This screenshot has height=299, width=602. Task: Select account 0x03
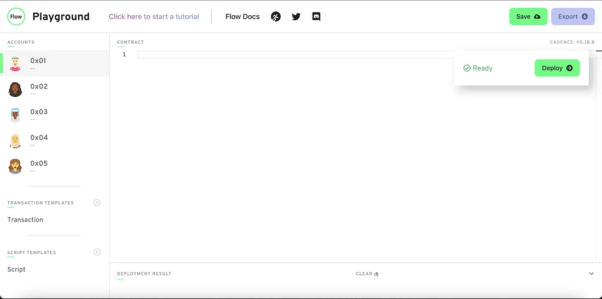point(39,112)
